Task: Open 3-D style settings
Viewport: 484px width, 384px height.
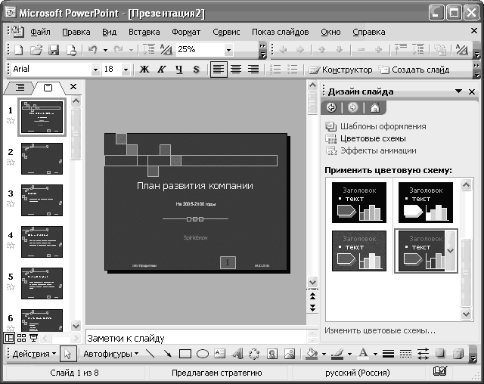Action: (x=458, y=354)
